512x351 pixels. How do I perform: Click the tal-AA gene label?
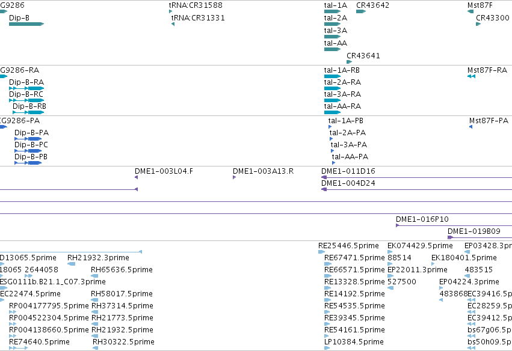coord(336,43)
